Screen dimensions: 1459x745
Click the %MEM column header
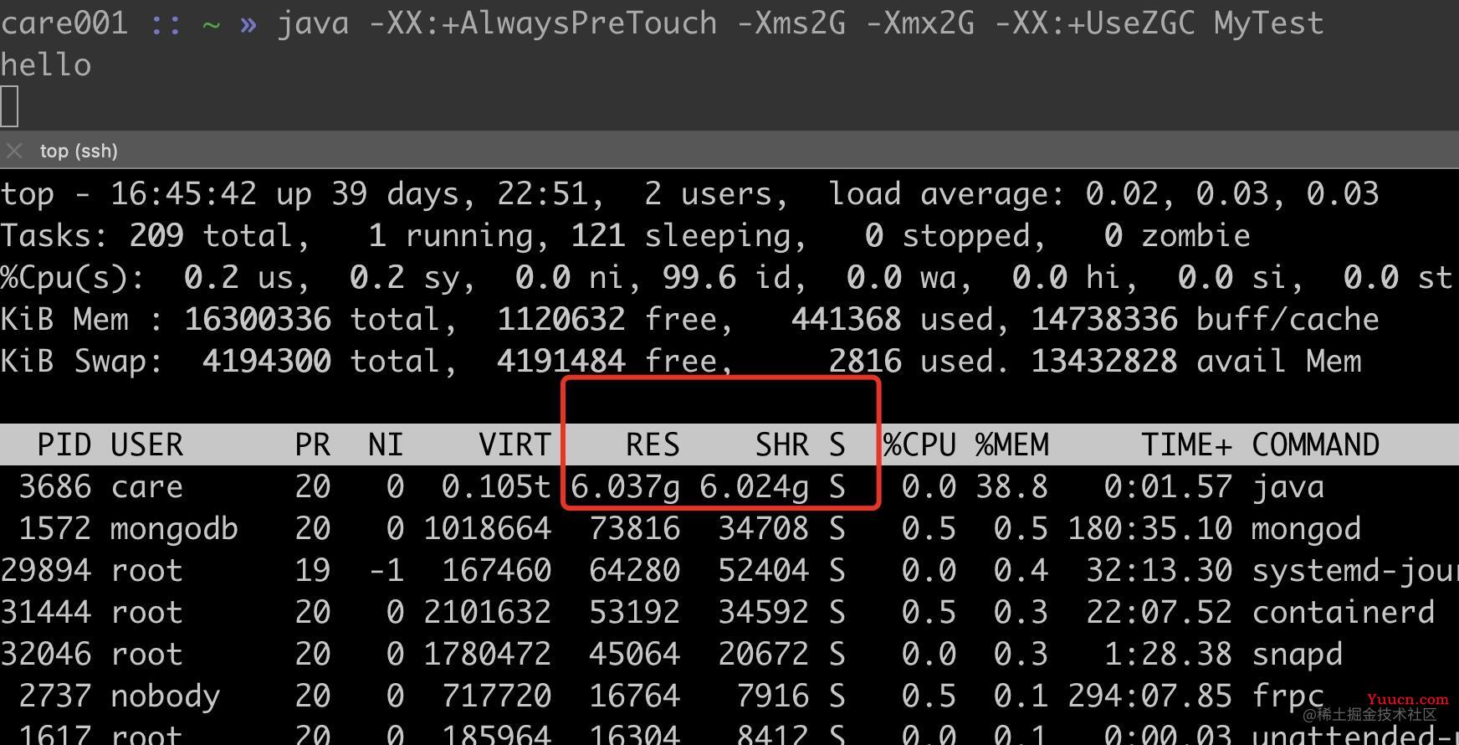click(x=1011, y=444)
